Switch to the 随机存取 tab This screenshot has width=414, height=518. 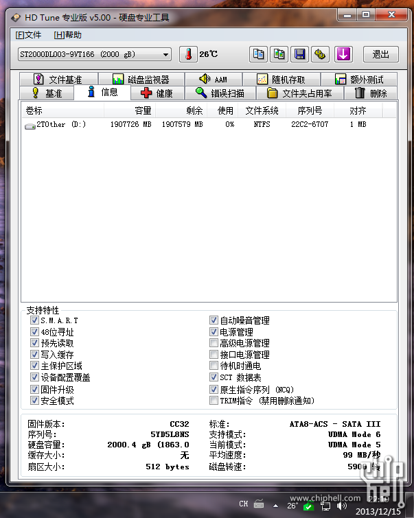tap(281, 80)
